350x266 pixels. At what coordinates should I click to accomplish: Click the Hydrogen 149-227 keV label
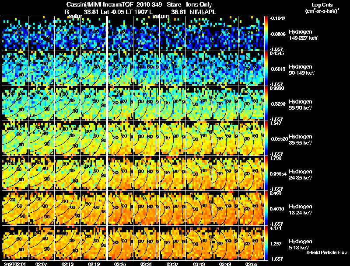click(x=303, y=35)
